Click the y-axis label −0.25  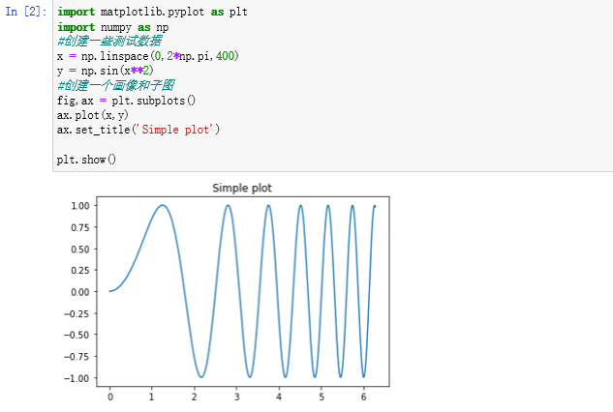tap(77, 313)
